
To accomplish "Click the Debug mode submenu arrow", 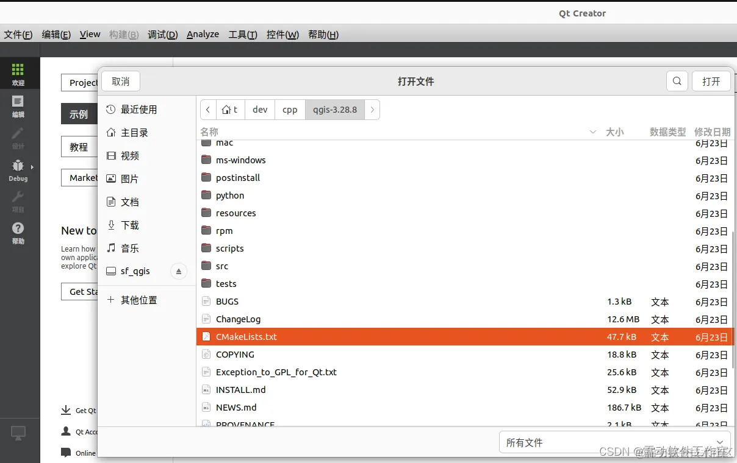I will point(32,166).
